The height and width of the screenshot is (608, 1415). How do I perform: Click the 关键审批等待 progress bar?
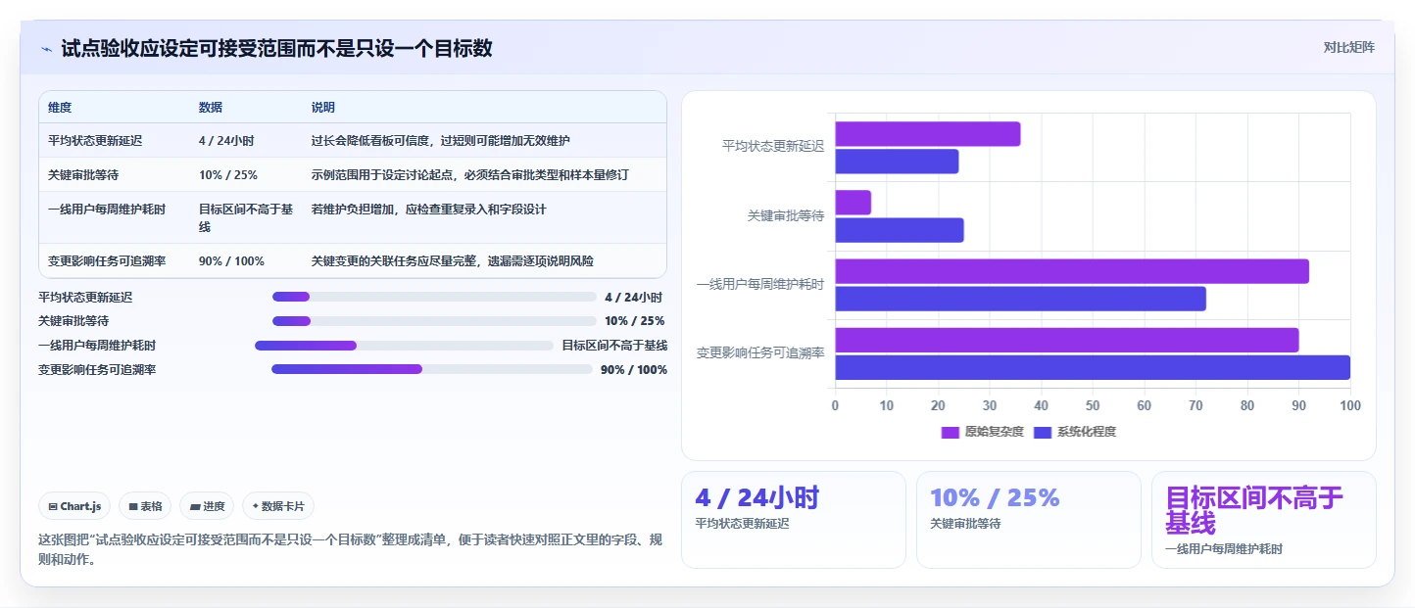[x=434, y=321]
